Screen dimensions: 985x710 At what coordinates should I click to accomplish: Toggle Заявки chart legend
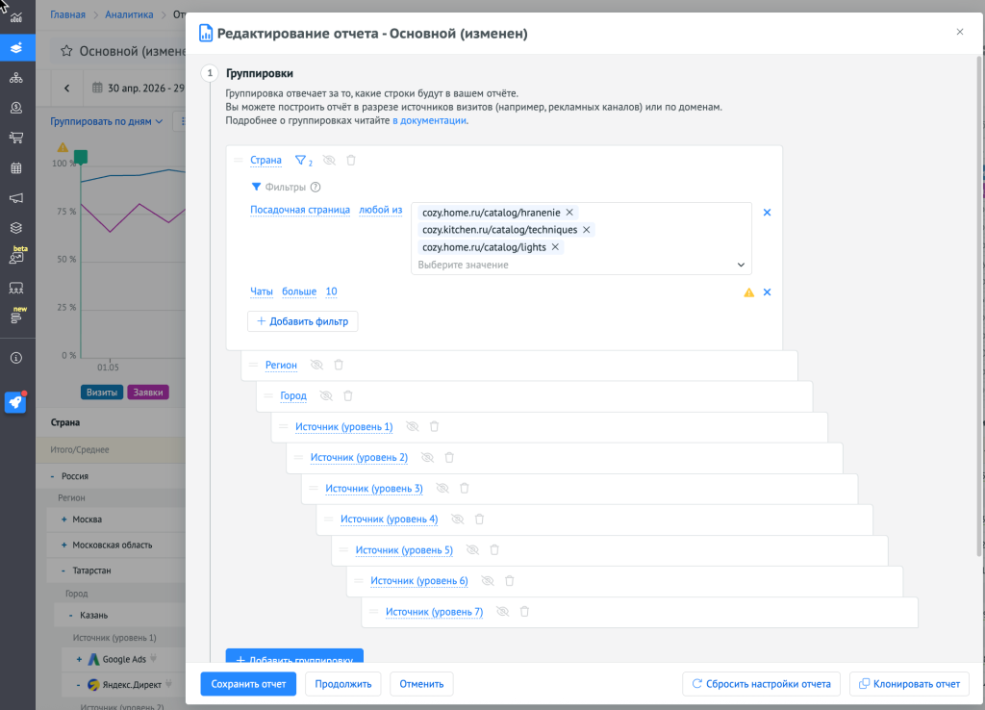click(147, 393)
